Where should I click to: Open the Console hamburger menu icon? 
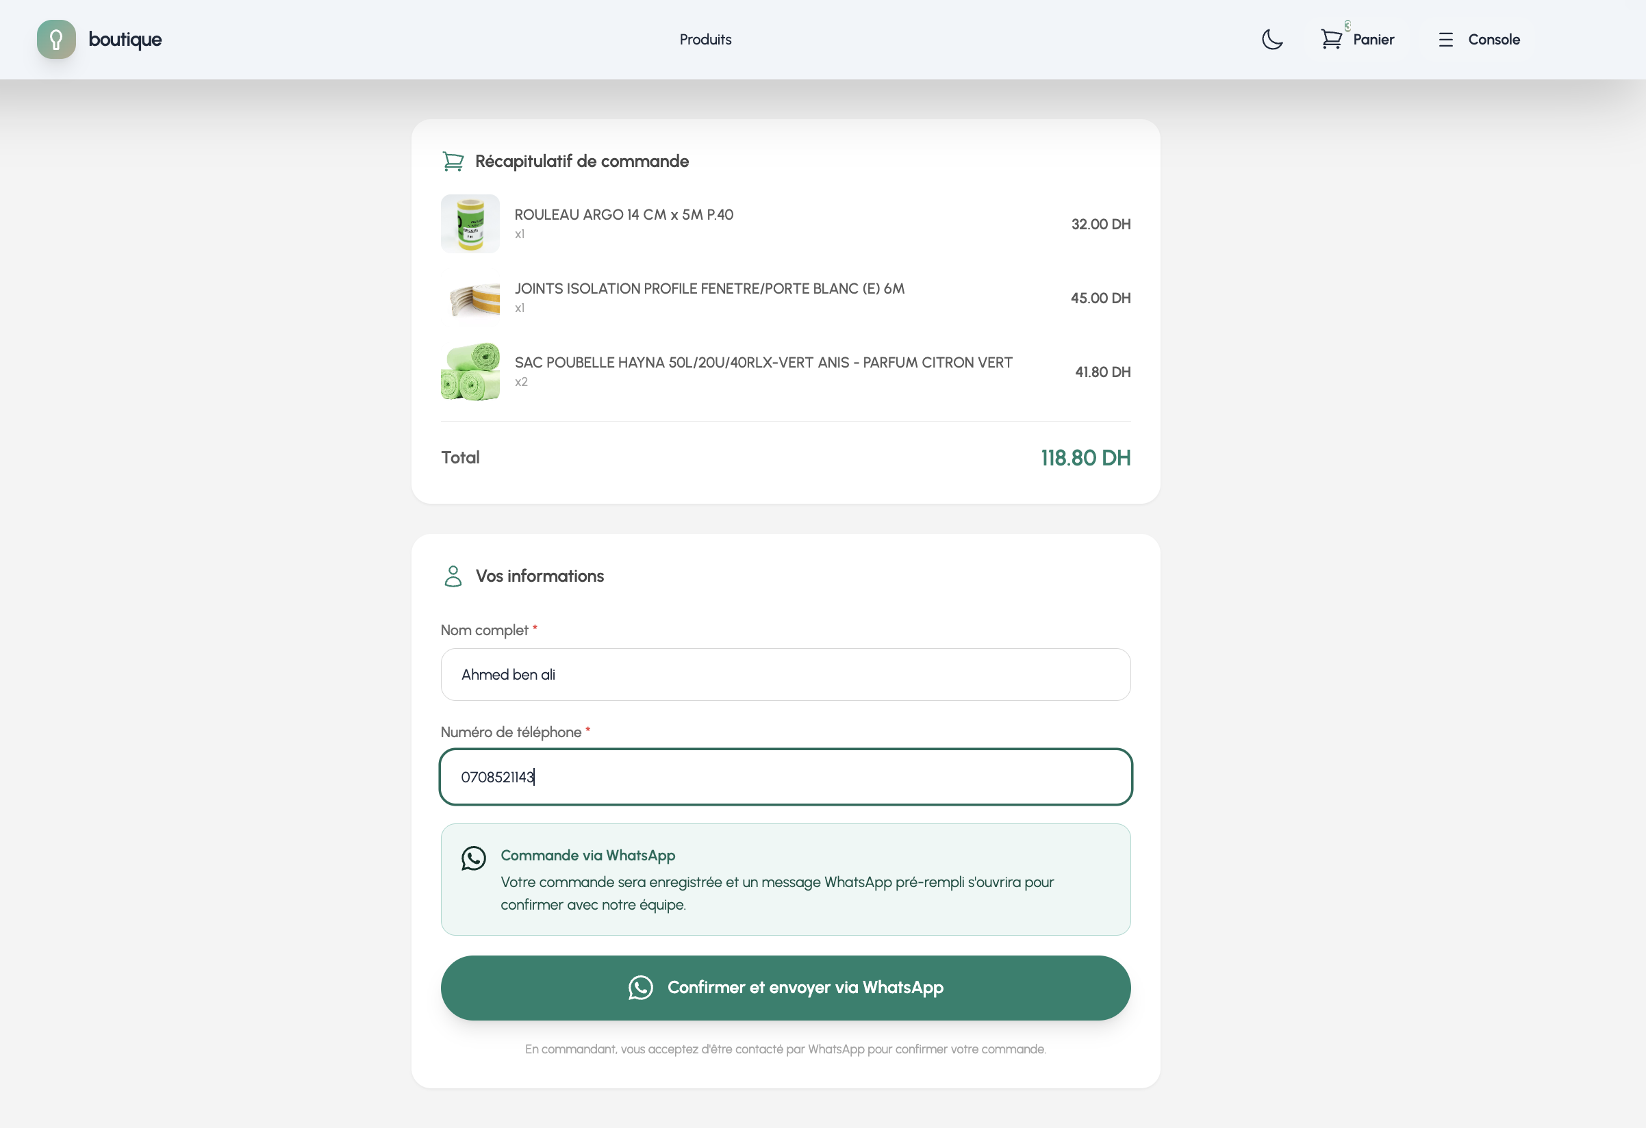[x=1445, y=40]
